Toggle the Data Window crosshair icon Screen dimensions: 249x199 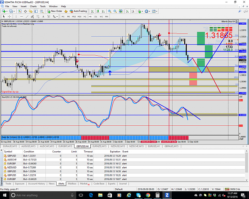[25, 11]
